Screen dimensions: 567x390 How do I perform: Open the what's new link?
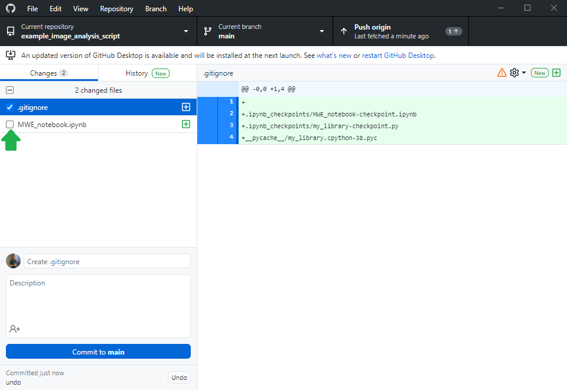(334, 56)
